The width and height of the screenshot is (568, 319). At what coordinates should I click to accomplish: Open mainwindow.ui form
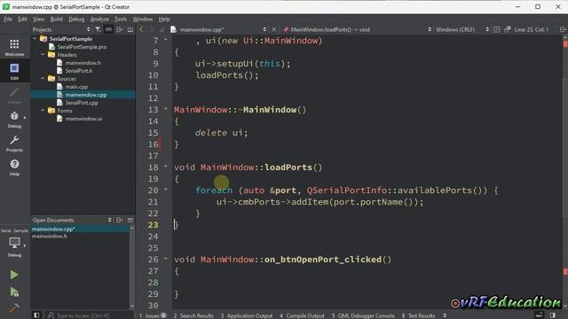coord(83,118)
